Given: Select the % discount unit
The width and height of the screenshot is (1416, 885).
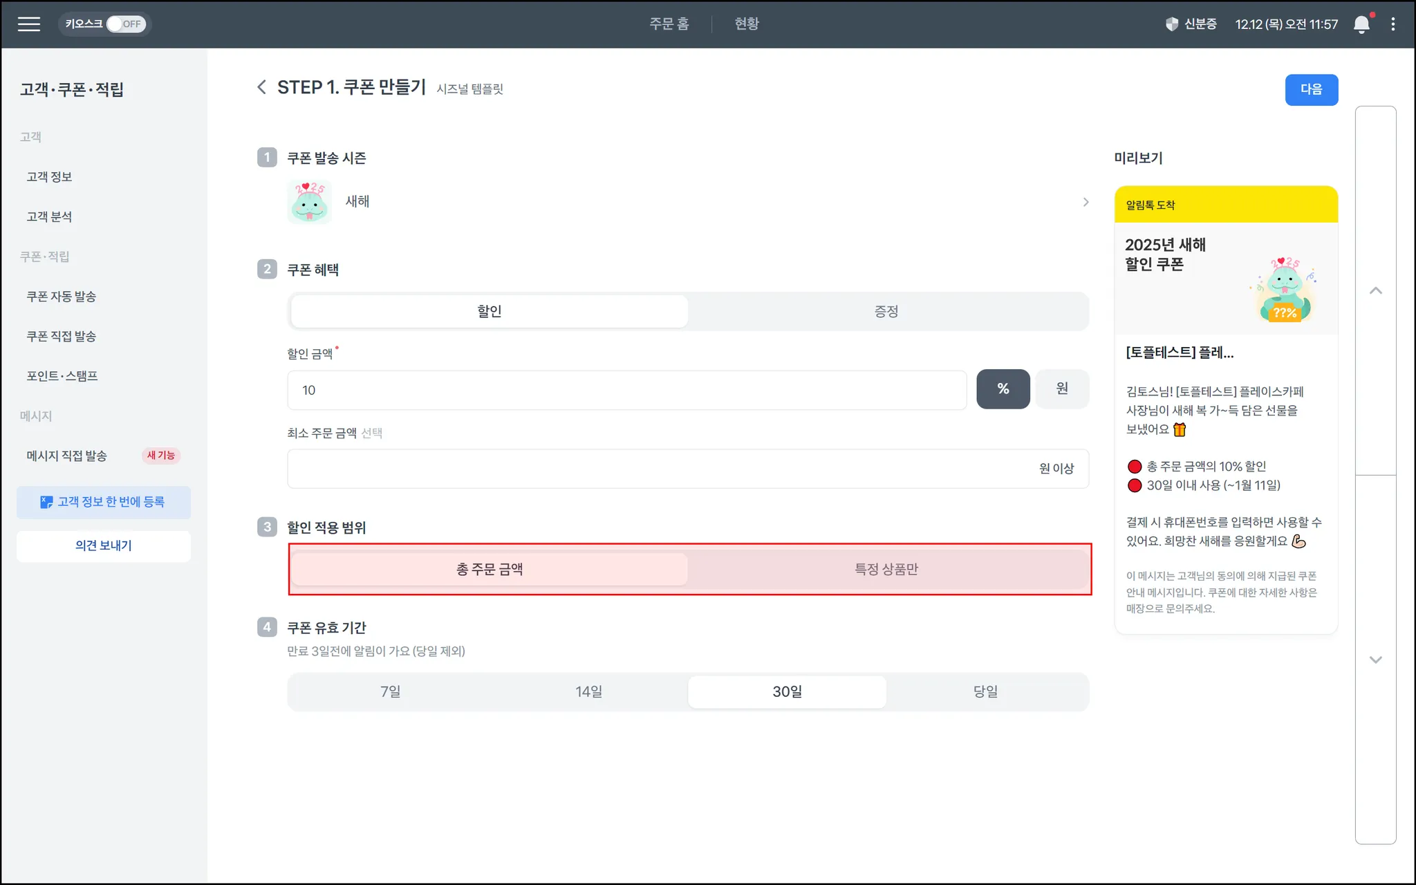Looking at the screenshot, I should (x=1003, y=389).
